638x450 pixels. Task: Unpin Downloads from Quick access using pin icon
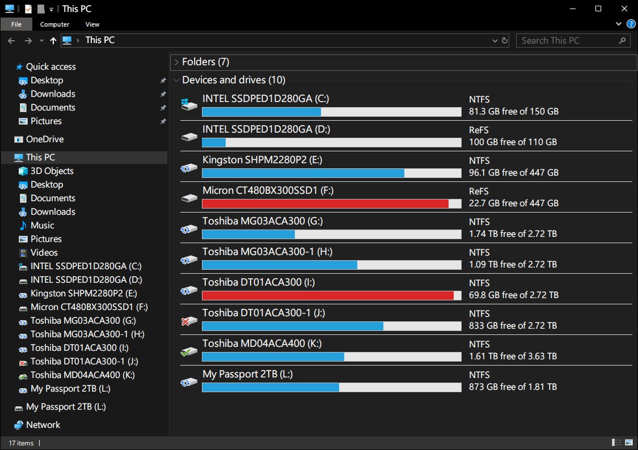tap(163, 94)
